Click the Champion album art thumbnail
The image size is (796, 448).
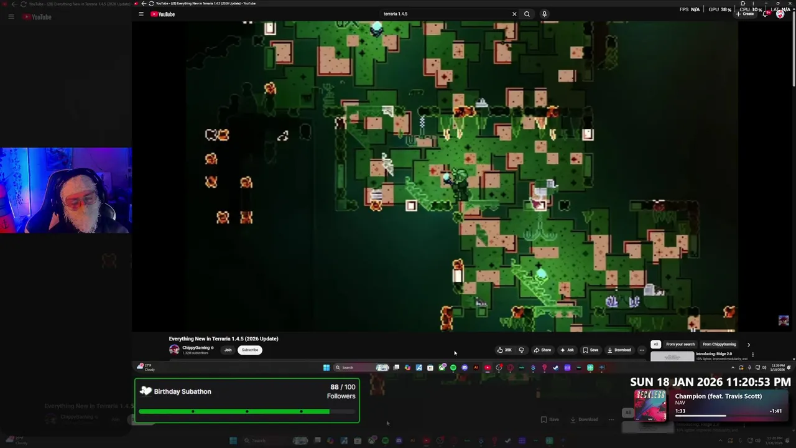tap(650, 406)
